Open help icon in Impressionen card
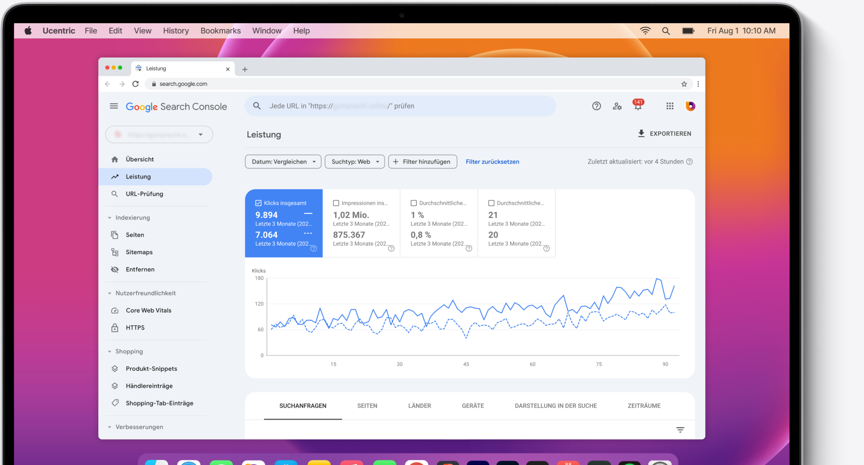Viewport: 864px width, 465px height. point(391,249)
